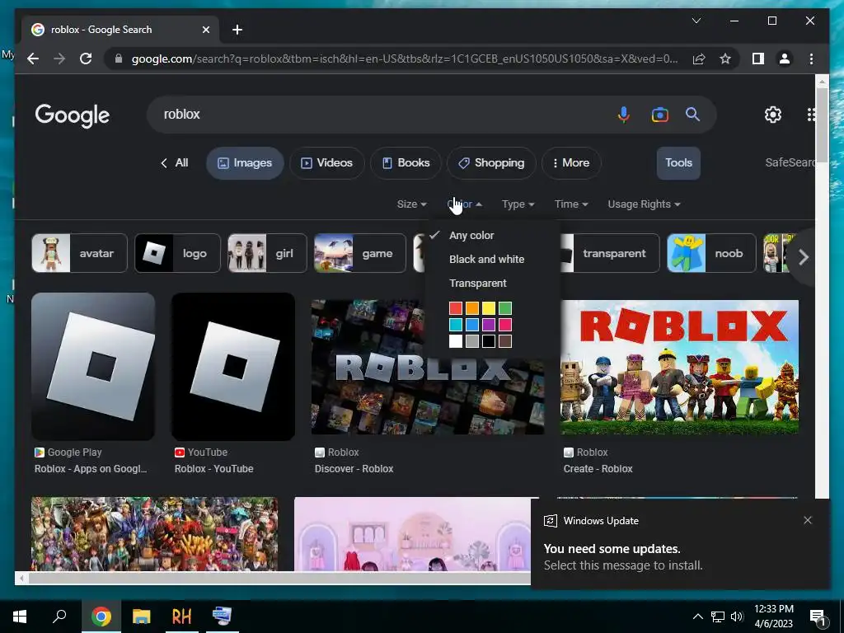
Task: Click the noob suggestion chip
Action: click(x=711, y=253)
